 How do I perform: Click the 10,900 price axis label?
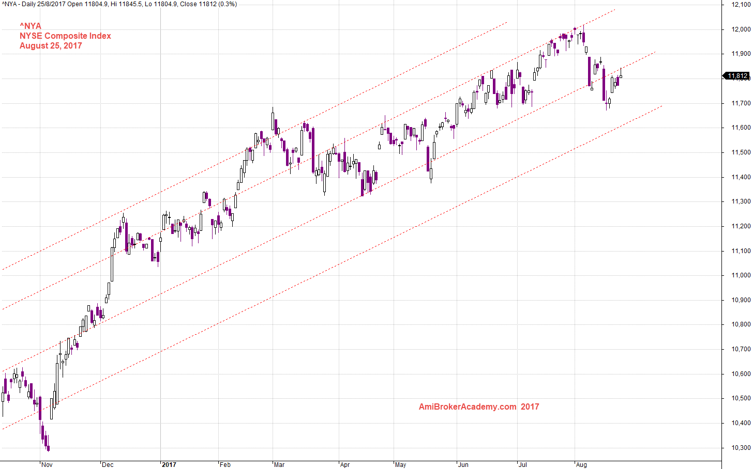[741, 300]
